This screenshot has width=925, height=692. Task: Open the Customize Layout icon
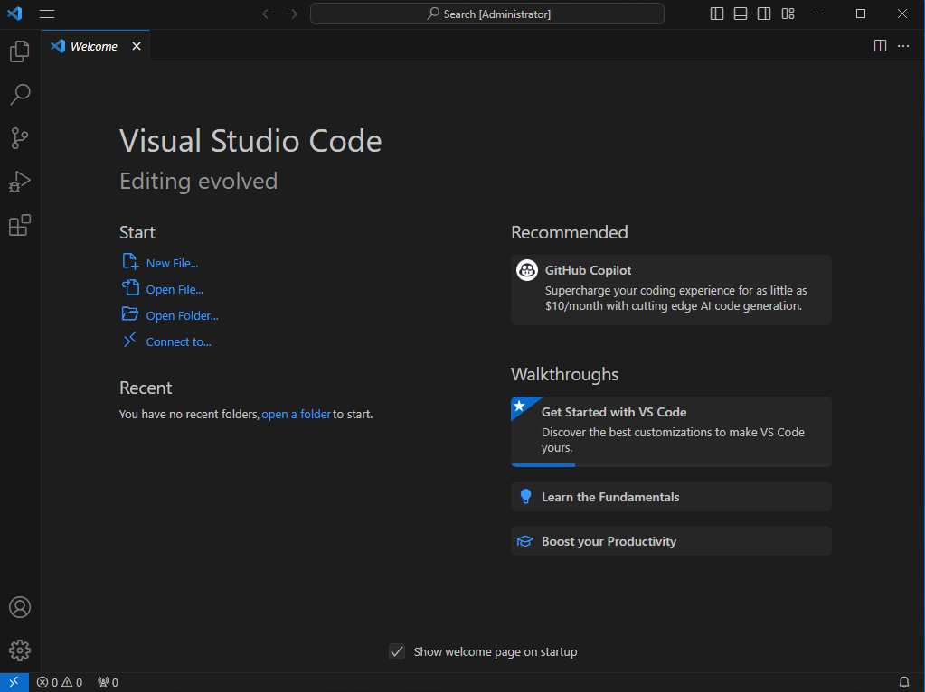[x=788, y=14]
